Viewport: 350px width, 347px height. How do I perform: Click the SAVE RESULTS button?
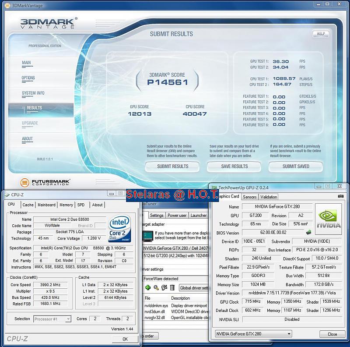click(234, 166)
